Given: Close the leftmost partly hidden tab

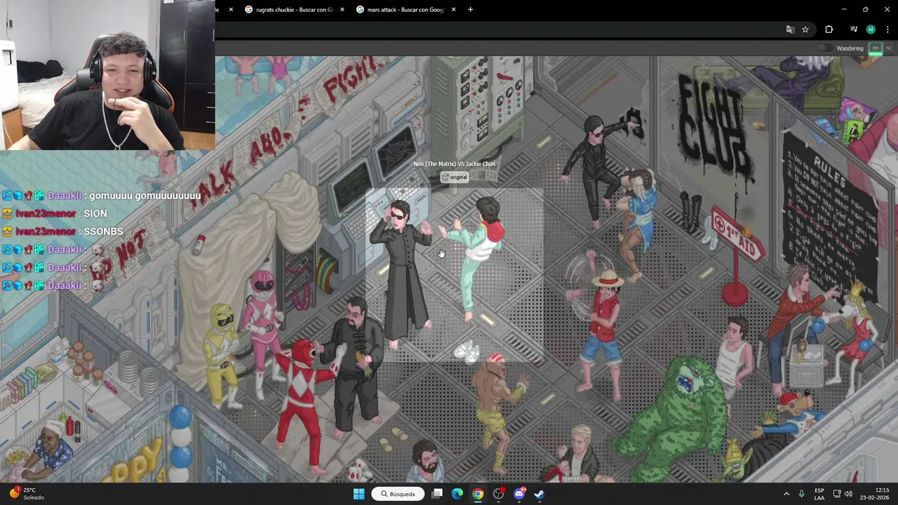Looking at the screenshot, I should click(231, 10).
